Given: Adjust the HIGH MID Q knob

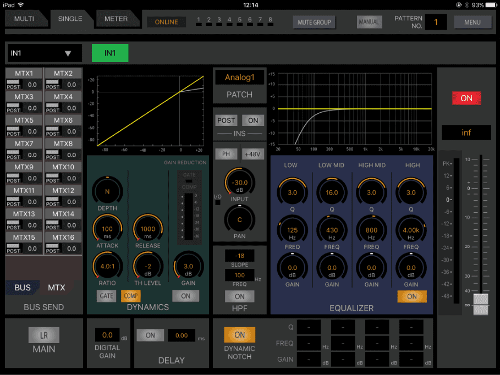Looking at the screenshot, I should coord(371,192).
